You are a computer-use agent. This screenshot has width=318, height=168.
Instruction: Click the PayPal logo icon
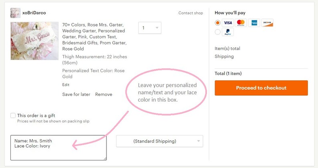click(x=228, y=32)
